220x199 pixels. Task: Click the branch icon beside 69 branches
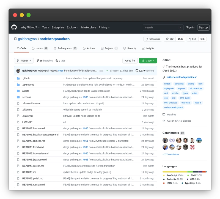[38, 61]
